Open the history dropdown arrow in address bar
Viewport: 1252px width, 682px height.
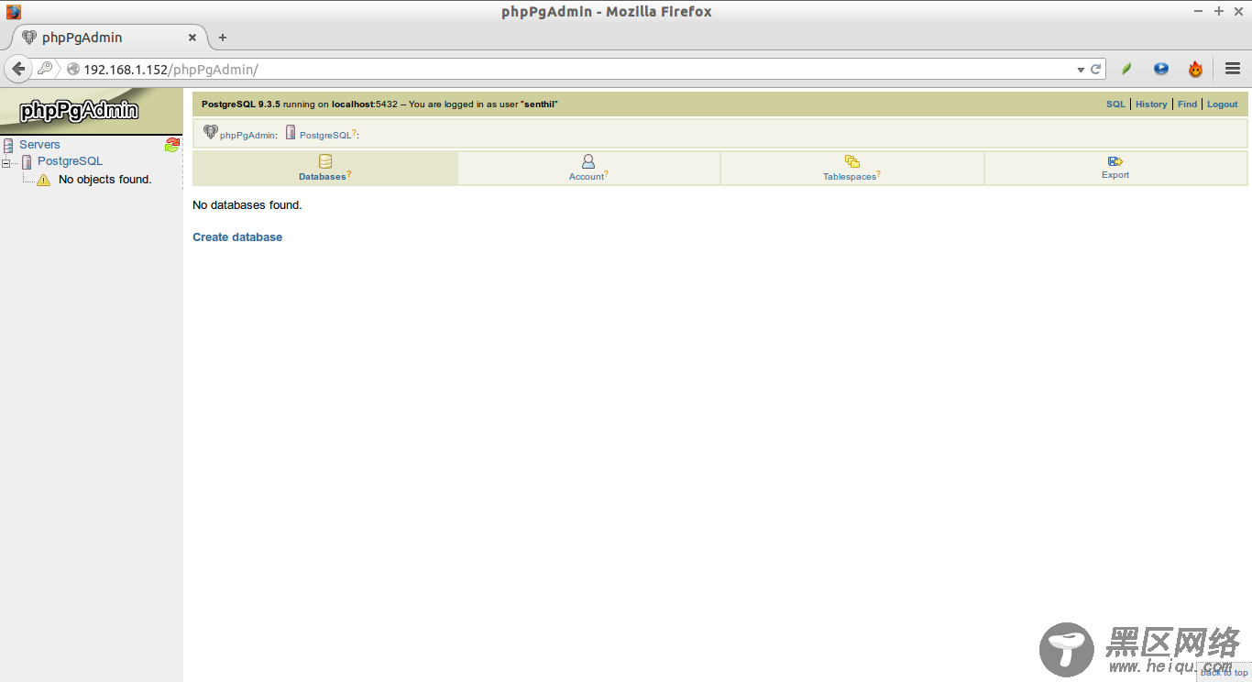[x=1081, y=70]
